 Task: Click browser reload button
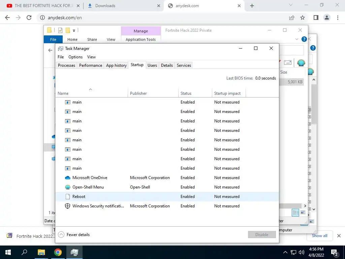[x=29, y=18]
